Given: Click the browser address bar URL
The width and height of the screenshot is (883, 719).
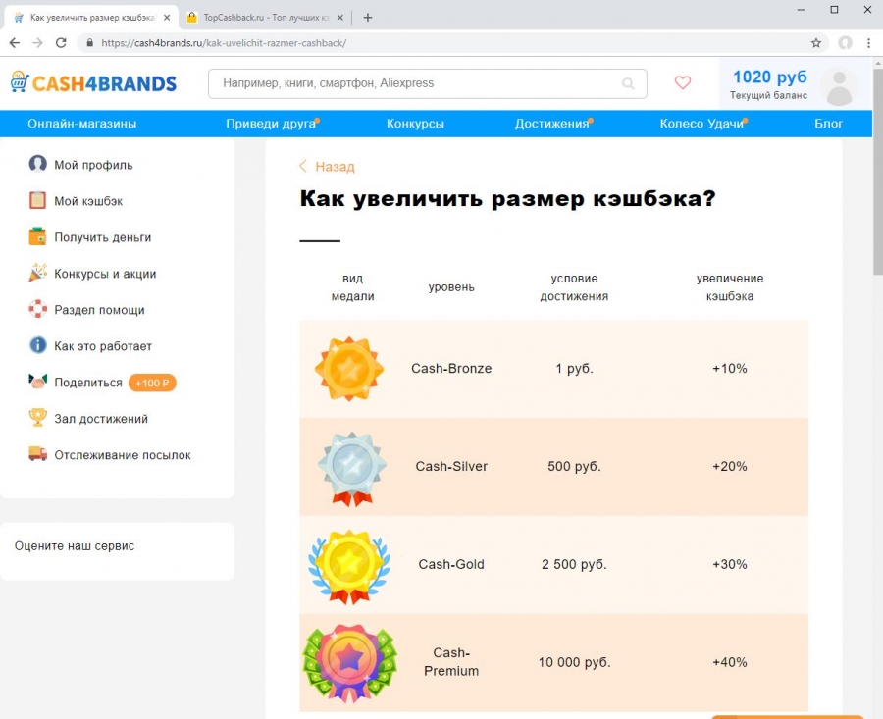Looking at the screenshot, I should [224, 43].
